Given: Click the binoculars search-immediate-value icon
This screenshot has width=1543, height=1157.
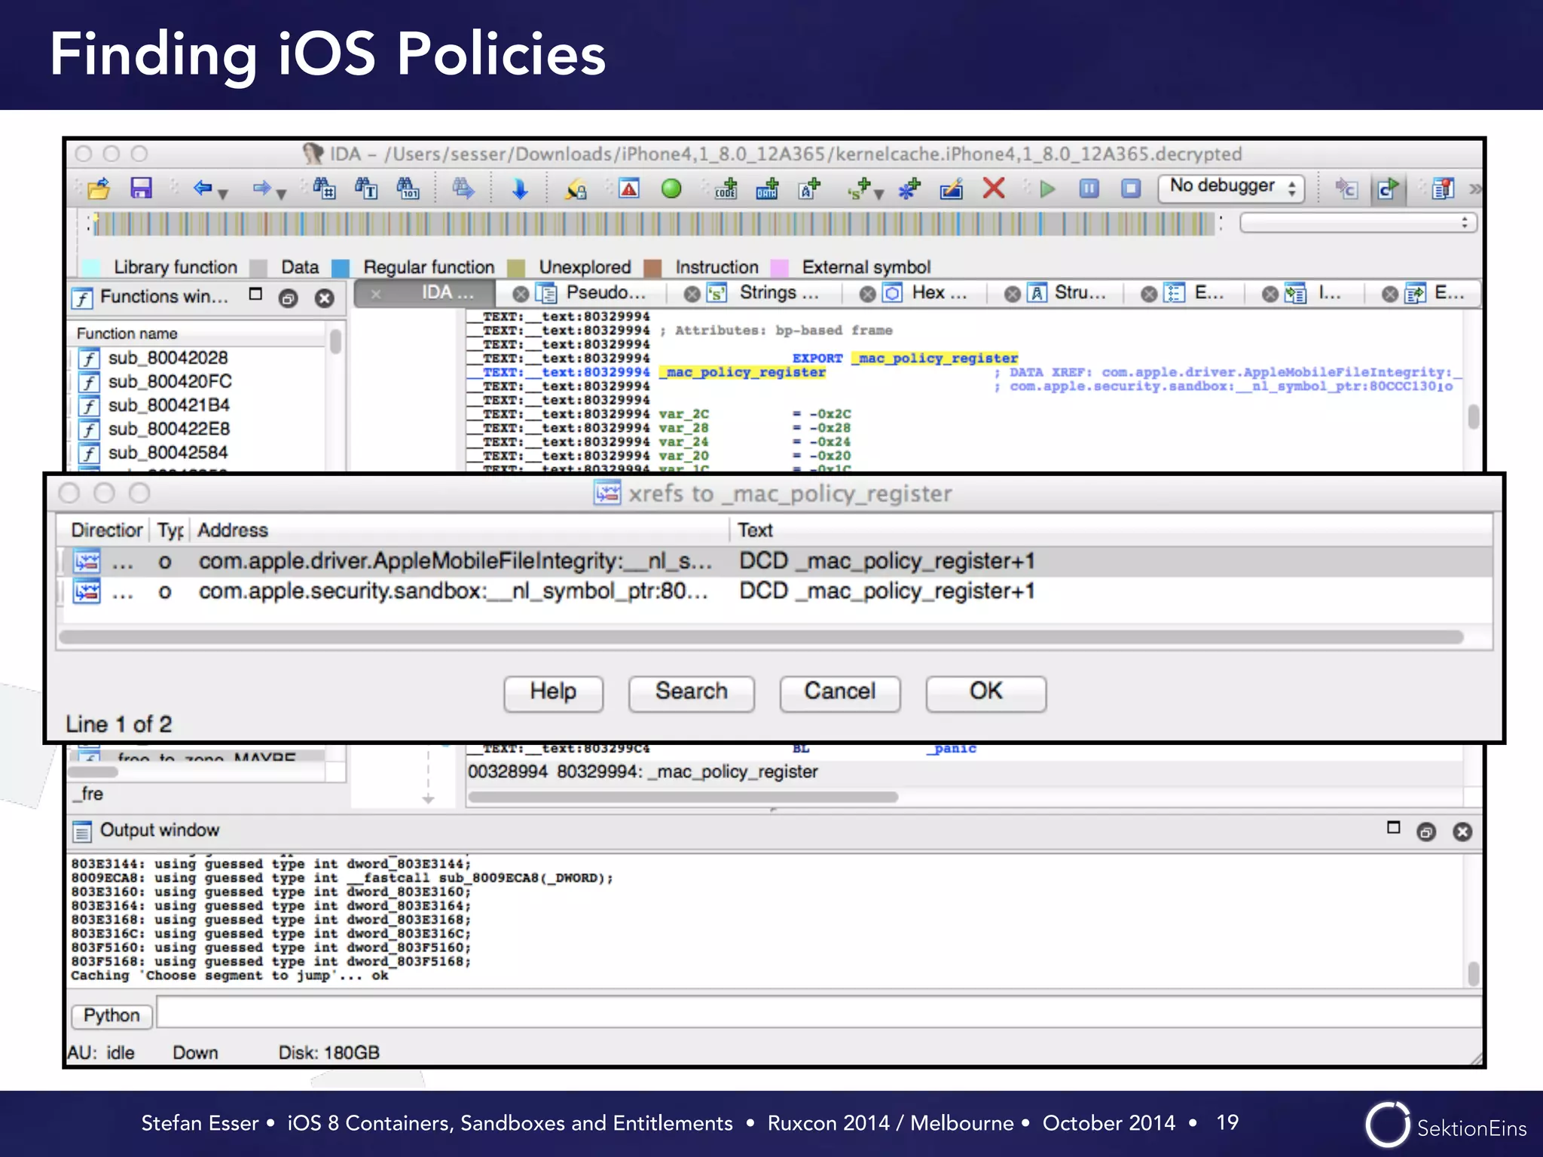Looking at the screenshot, I should click(x=324, y=188).
